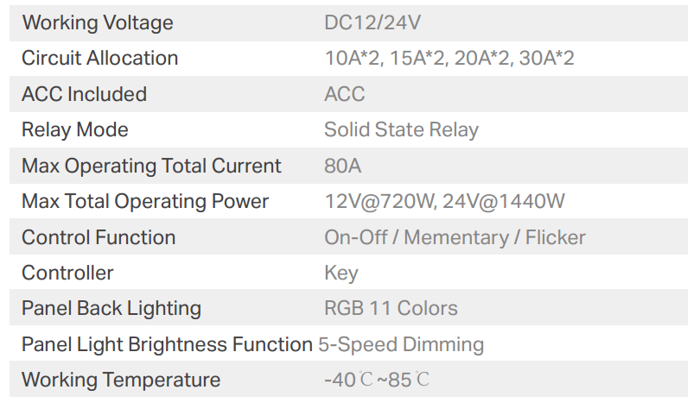The image size is (700, 415).
Task: Click "Max Total Operating Power" label
Action: pyautogui.click(x=145, y=202)
